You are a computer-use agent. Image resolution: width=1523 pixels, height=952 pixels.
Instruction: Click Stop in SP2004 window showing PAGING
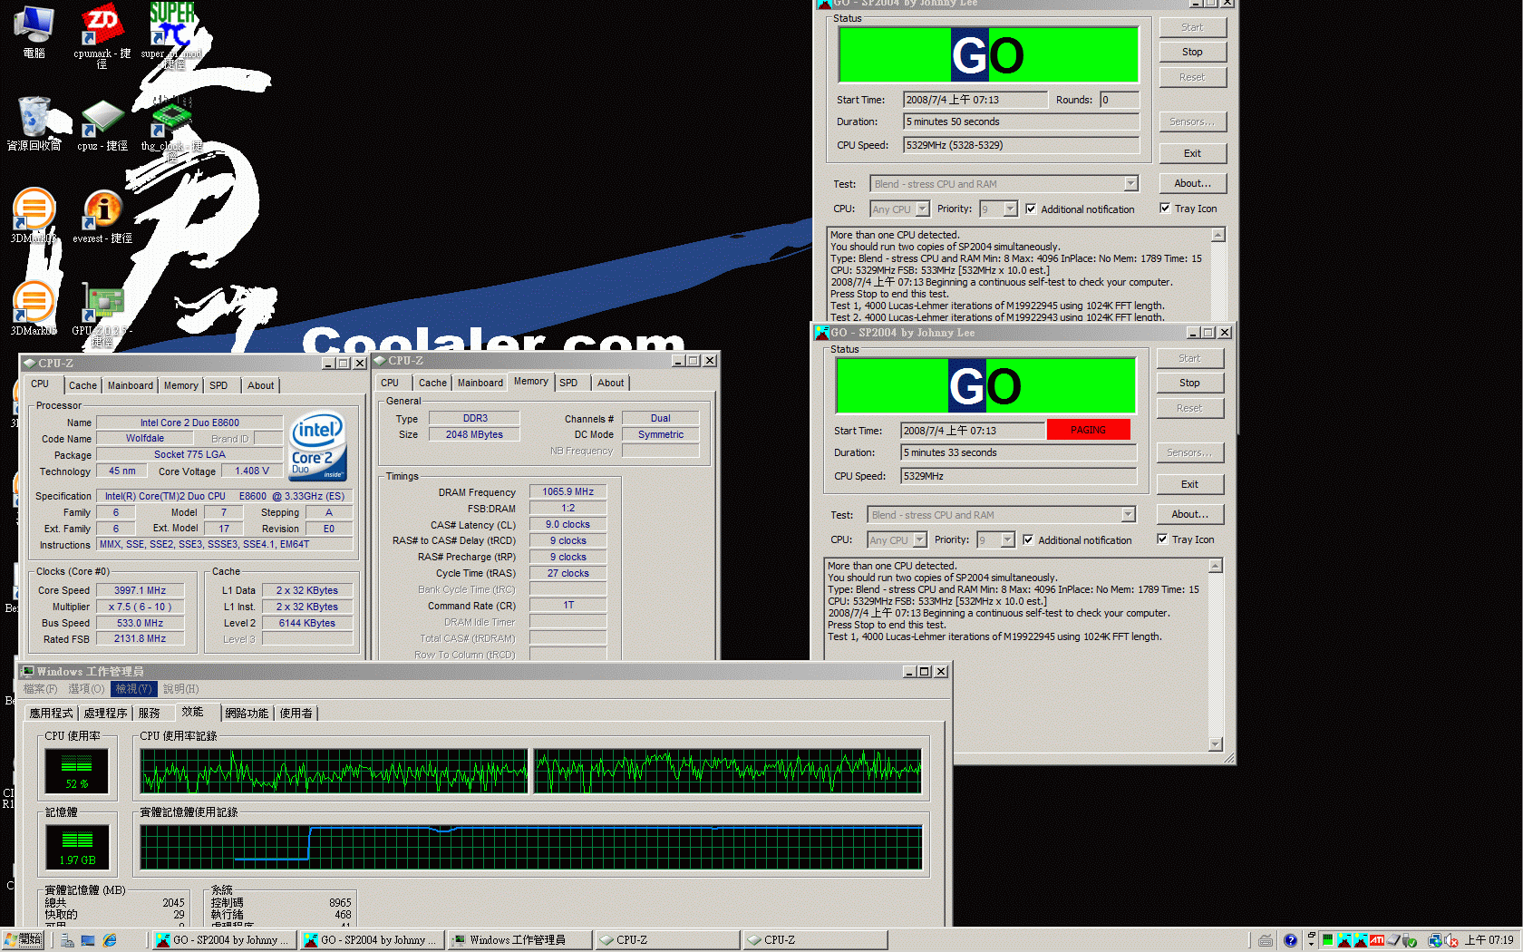(1189, 383)
